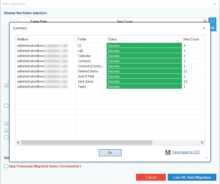The height and width of the screenshot is (184, 220).
Task: Select the 'Junk E-Mail' folder cell
Action: click(x=91, y=76)
